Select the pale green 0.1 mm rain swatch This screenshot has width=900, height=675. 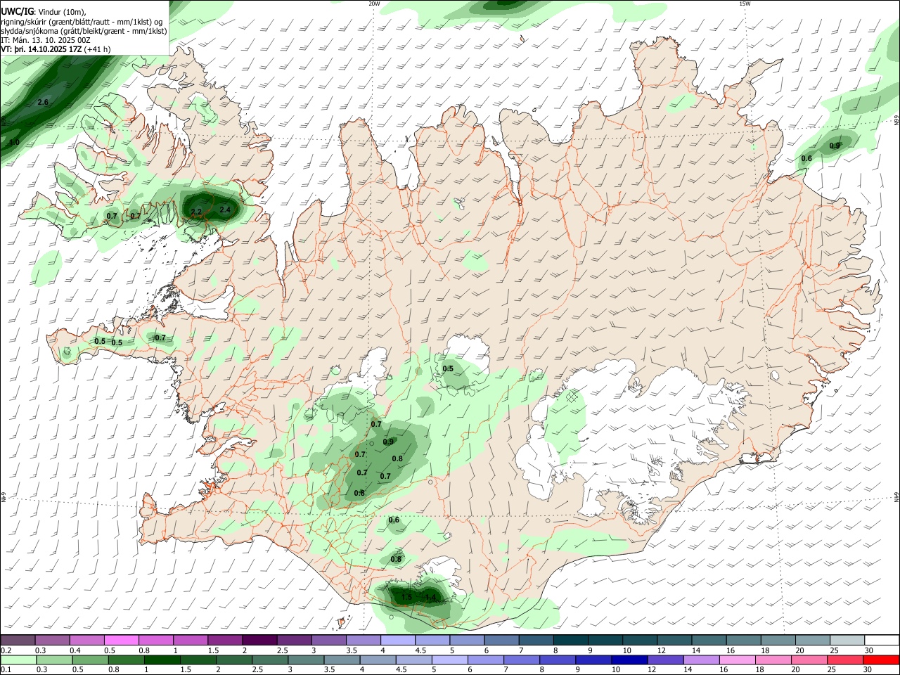(18, 660)
